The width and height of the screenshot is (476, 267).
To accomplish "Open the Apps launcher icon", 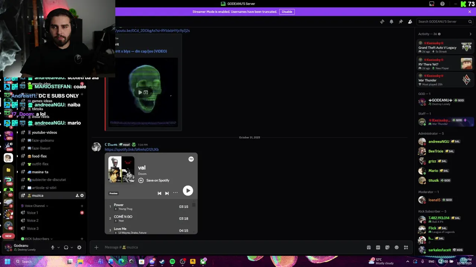I will click(406, 247).
